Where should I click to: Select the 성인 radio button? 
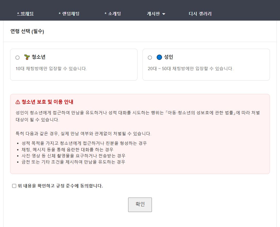tap(150, 58)
